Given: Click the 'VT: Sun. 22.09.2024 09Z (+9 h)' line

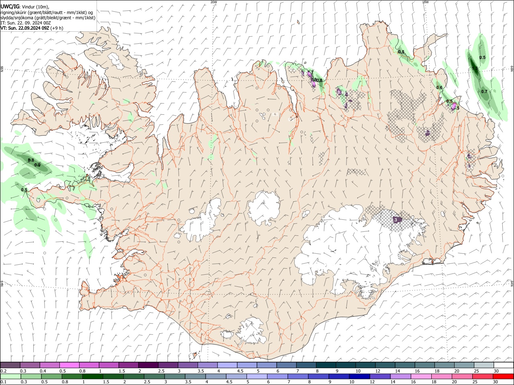Looking at the screenshot, I should point(32,28).
